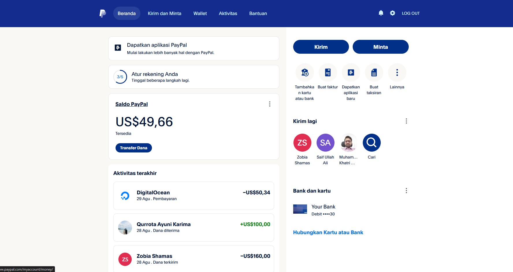The width and height of the screenshot is (513, 272).
Task: Open Saldo PayPal three-dot options menu
Action: click(x=269, y=104)
